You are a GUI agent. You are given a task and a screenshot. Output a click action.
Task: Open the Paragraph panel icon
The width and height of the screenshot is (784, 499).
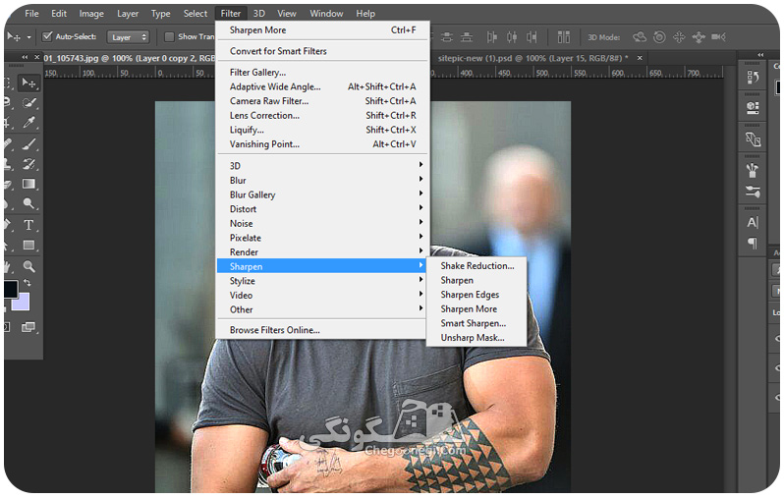pyautogui.click(x=753, y=244)
